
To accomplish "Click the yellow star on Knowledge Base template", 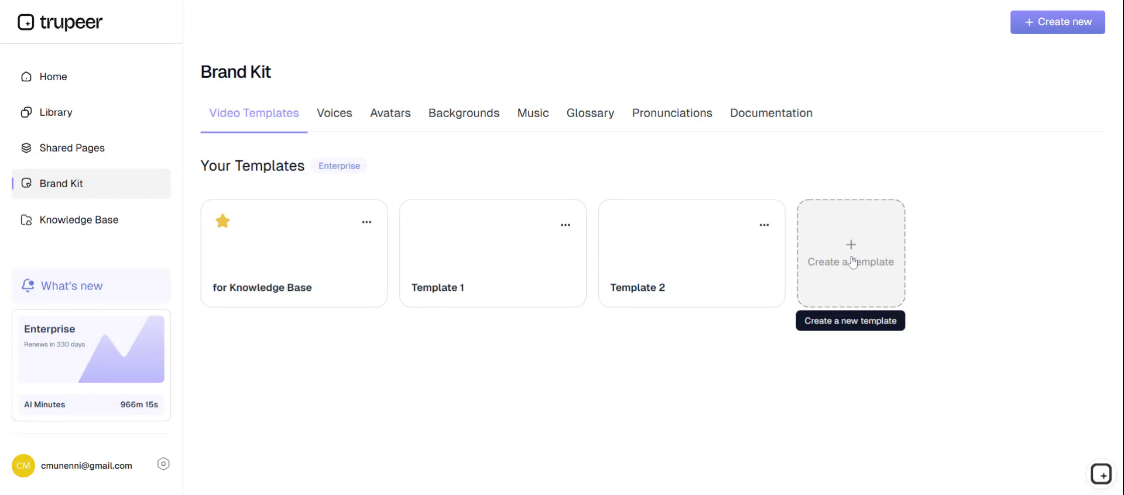I will point(222,221).
